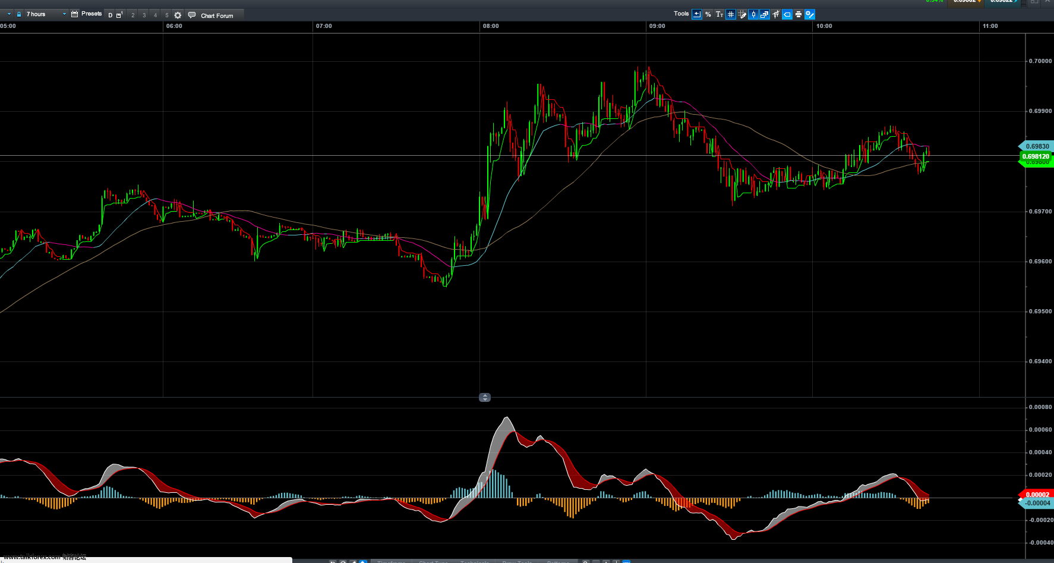Open the 7 hours time range dropdown
1054x563 pixels.
coord(46,14)
